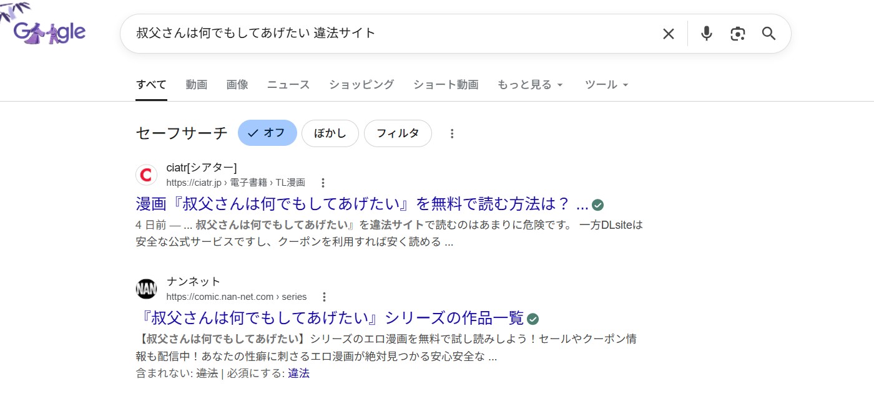Viewport: 874px width, 394px height.
Task: Click the ナンネット site favicon
Action: click(147, 289)
